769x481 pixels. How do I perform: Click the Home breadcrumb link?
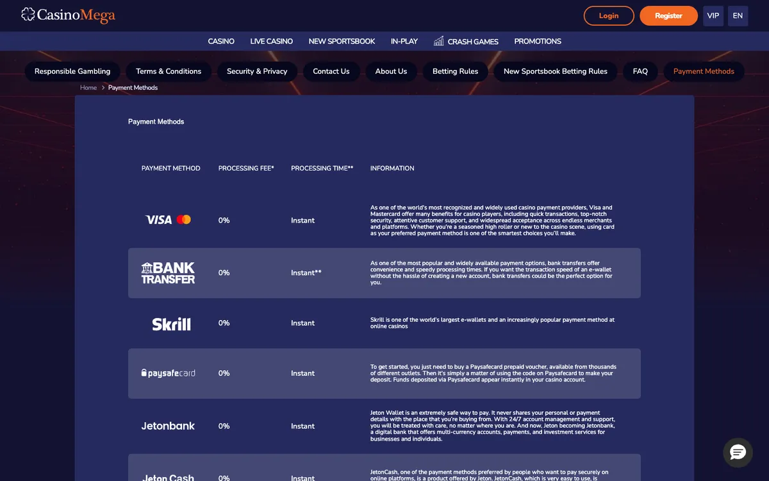(x=88, y=88)
